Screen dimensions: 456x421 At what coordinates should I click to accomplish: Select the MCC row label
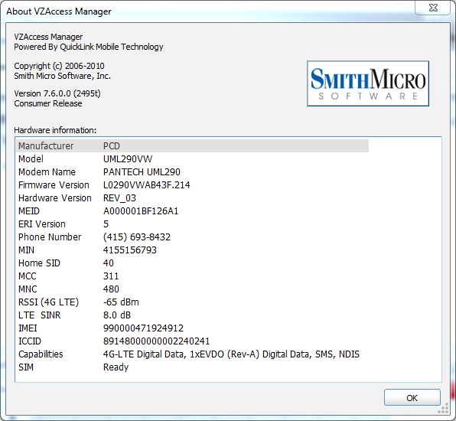[x=28, y=276]
